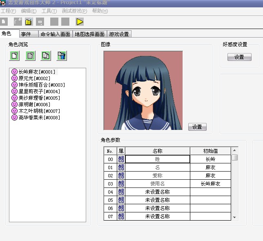Click the new project toolbar icon
Image resolution: width=263 pixels, height=241 pixels.
click(4, 22)
